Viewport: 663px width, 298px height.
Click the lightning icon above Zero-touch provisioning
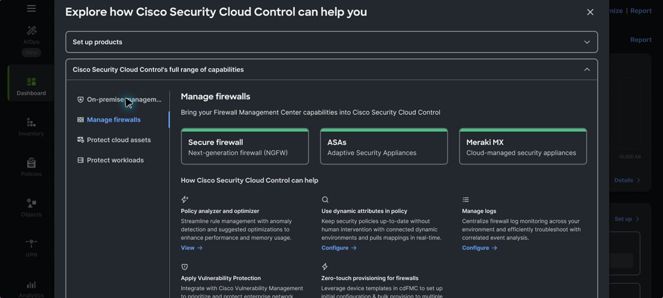pyautogui.click(x=325, y=267)
